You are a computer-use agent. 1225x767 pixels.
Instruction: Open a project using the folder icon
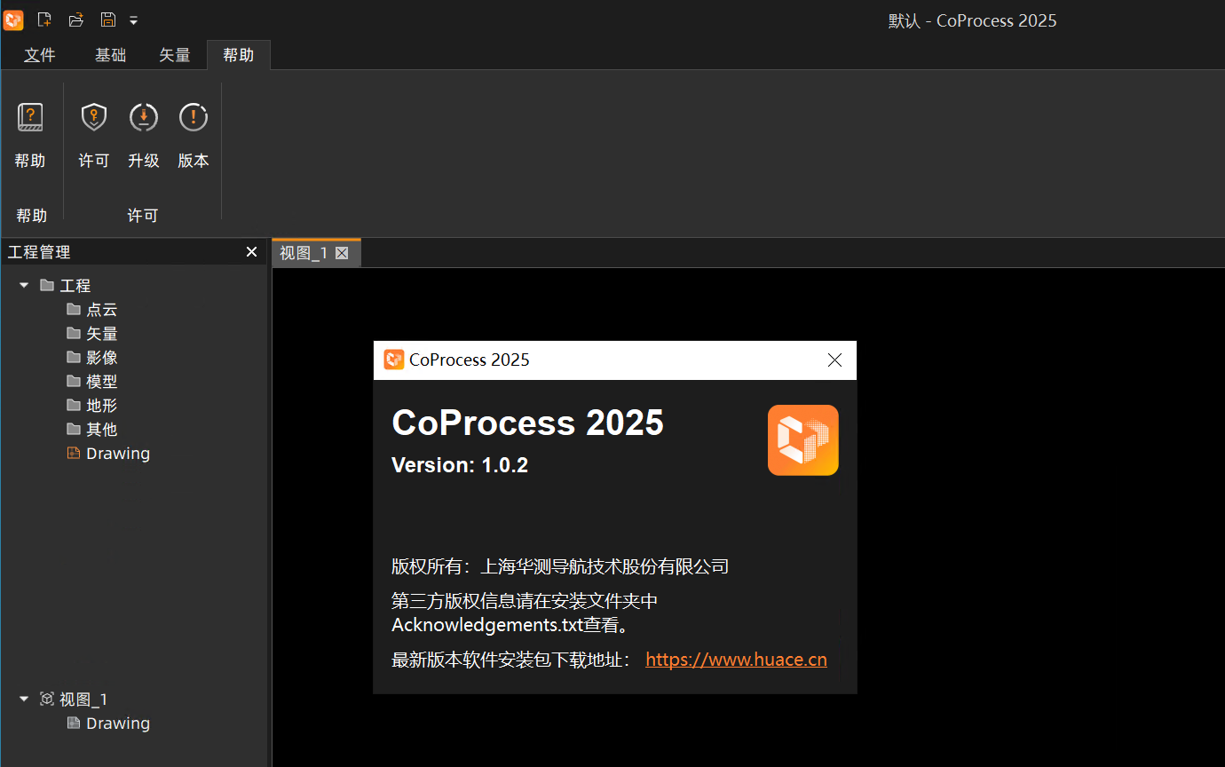pyautogui.click(x=75, y=20)
